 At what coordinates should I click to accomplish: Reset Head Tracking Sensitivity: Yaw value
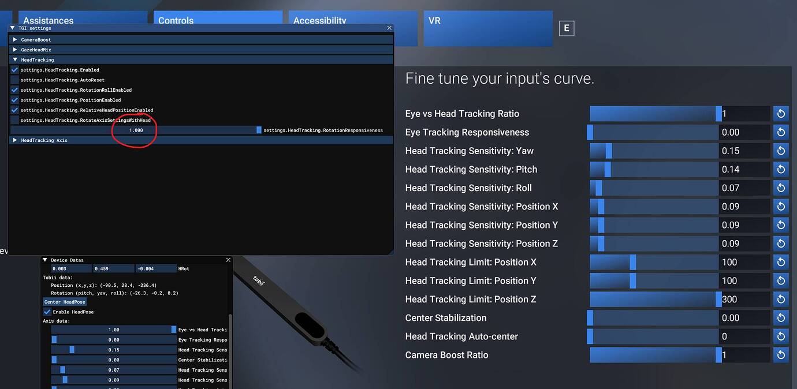click(781, 151)
